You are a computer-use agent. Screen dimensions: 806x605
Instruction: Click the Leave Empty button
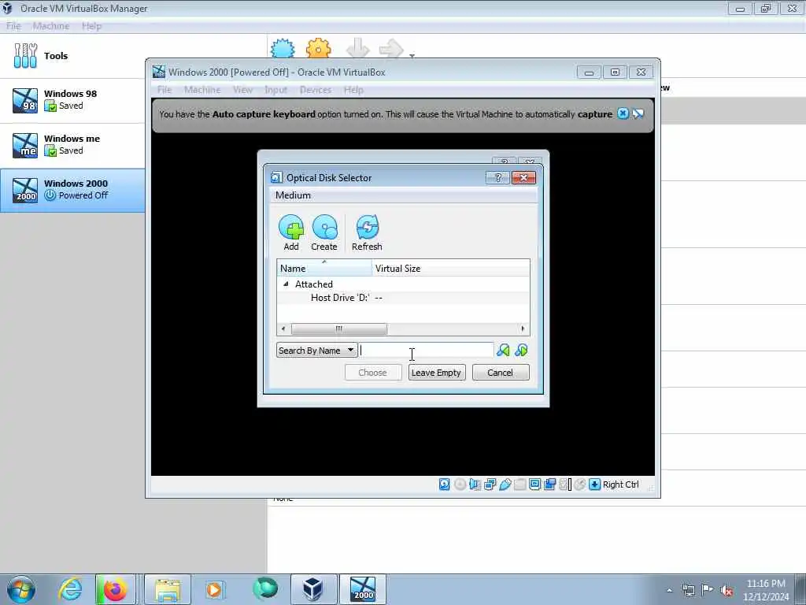(x=436, y=373)
